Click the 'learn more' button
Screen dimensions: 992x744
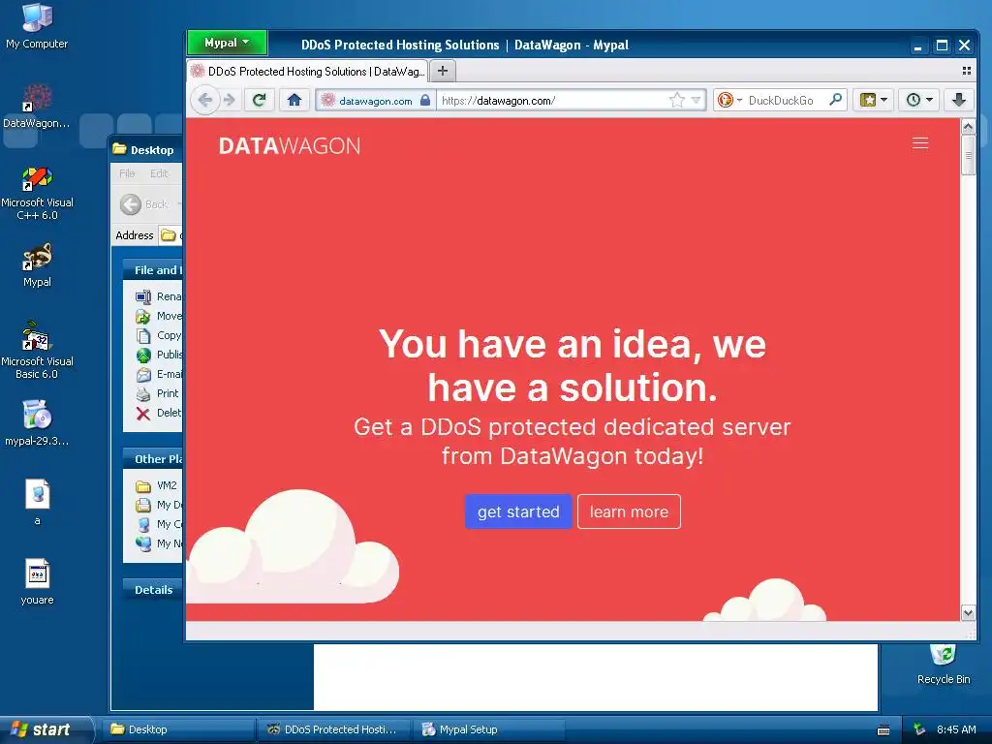pos(629,511)
